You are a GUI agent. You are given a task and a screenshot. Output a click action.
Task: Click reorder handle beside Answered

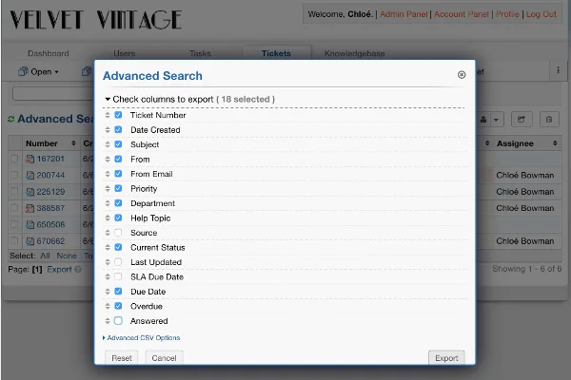tap(108, 321)
